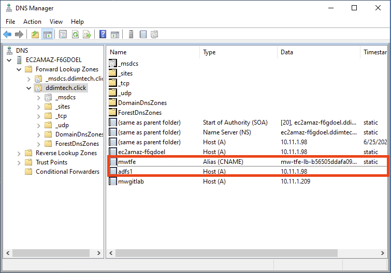
Task: Click the record list scroll left arrow
Action: point(111,253)
